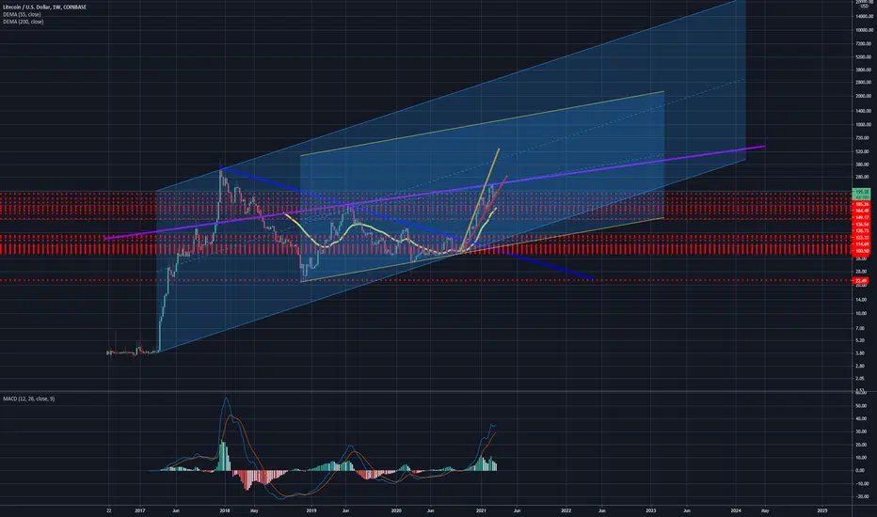Select the red 185.26 price level label
The height and width of the screenshot is (517, 877).
pos(861,205)
